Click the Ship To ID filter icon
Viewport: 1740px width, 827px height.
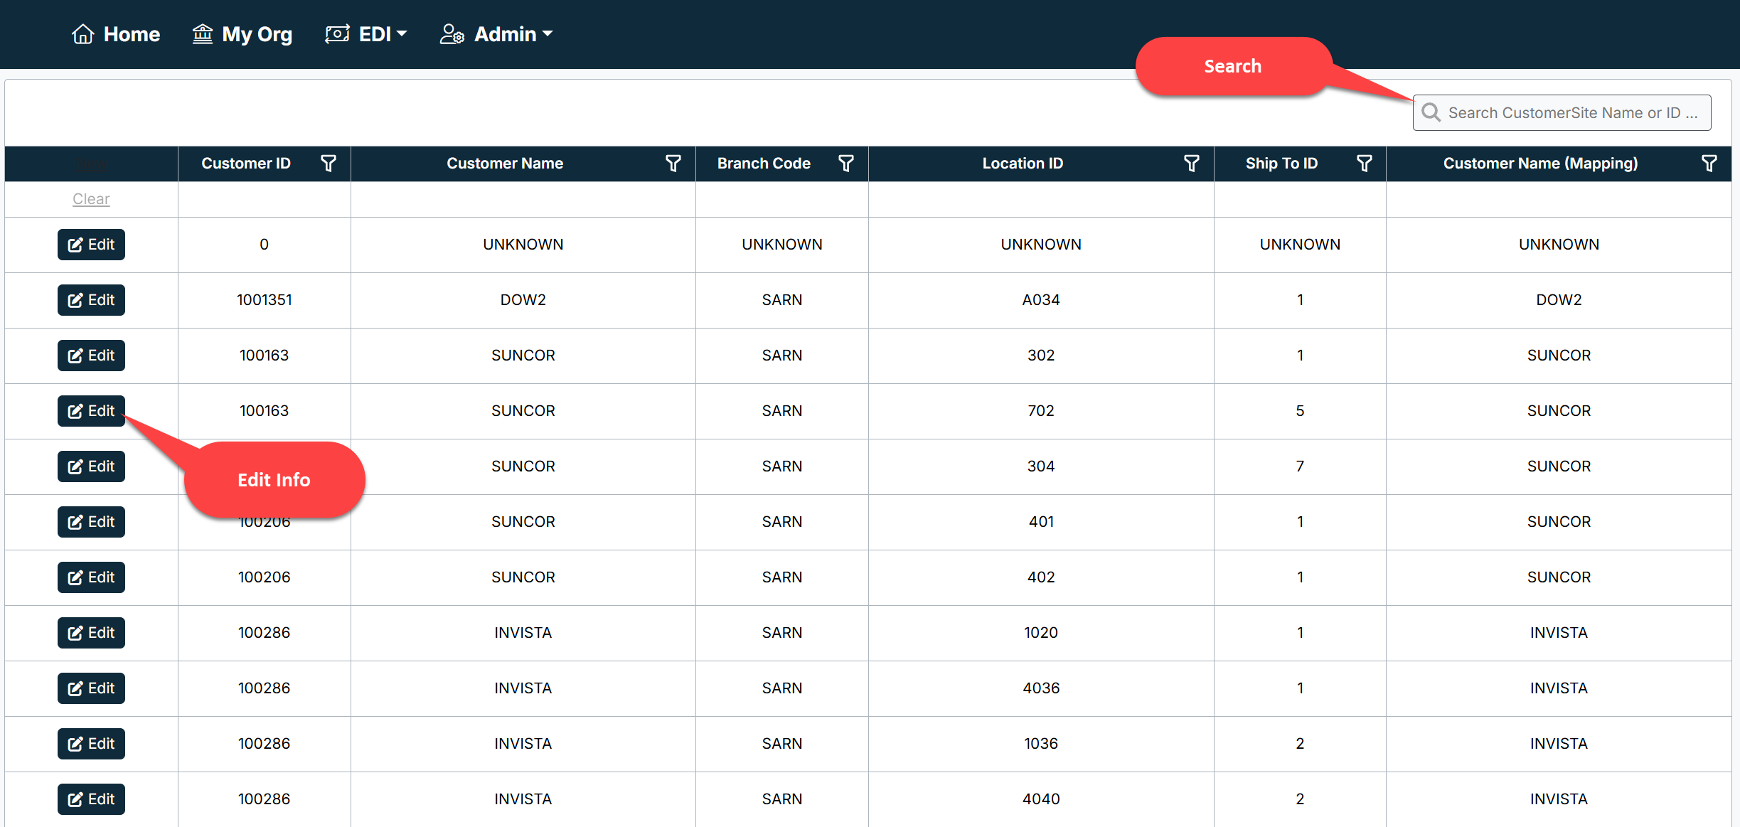(x=1364, y=164)
